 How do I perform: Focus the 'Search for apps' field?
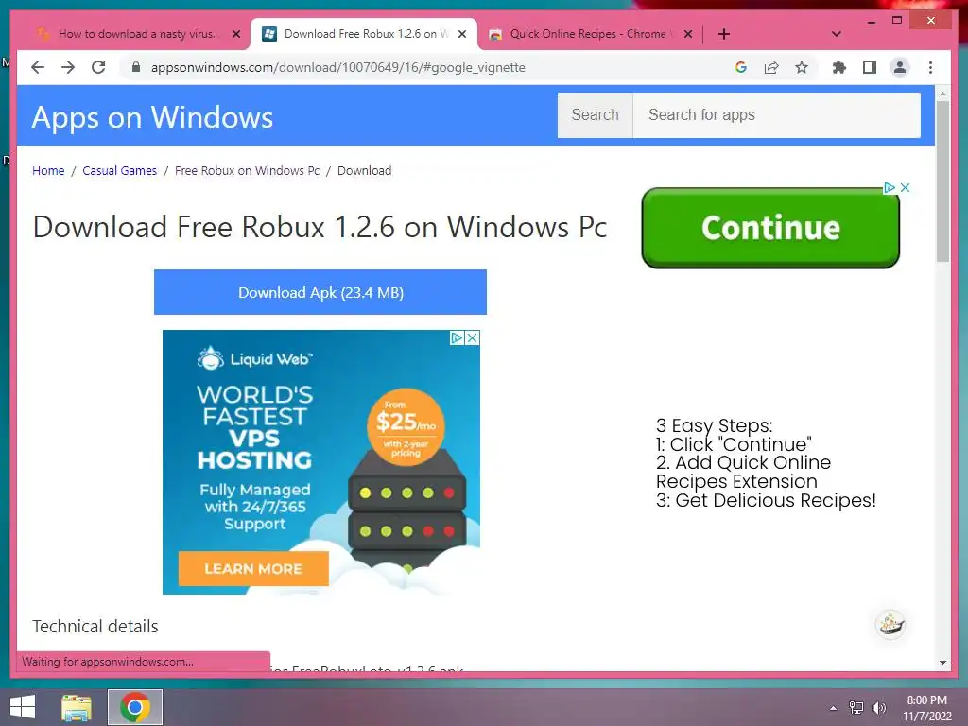click(x=777, y=114)
